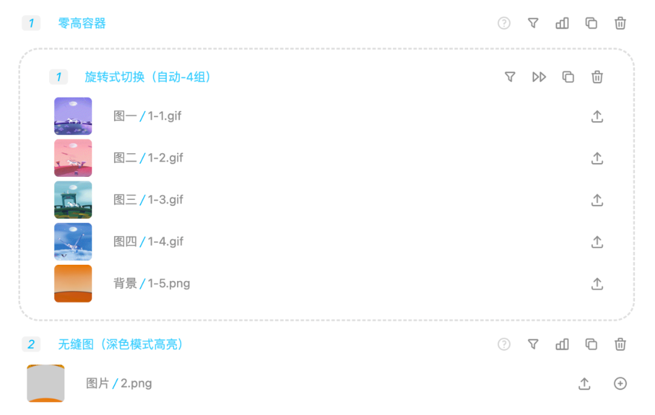Screen dimensions: 655x415
Task: Click number badge 2 beside 无缝图
Action: click(x=31, y=345)
